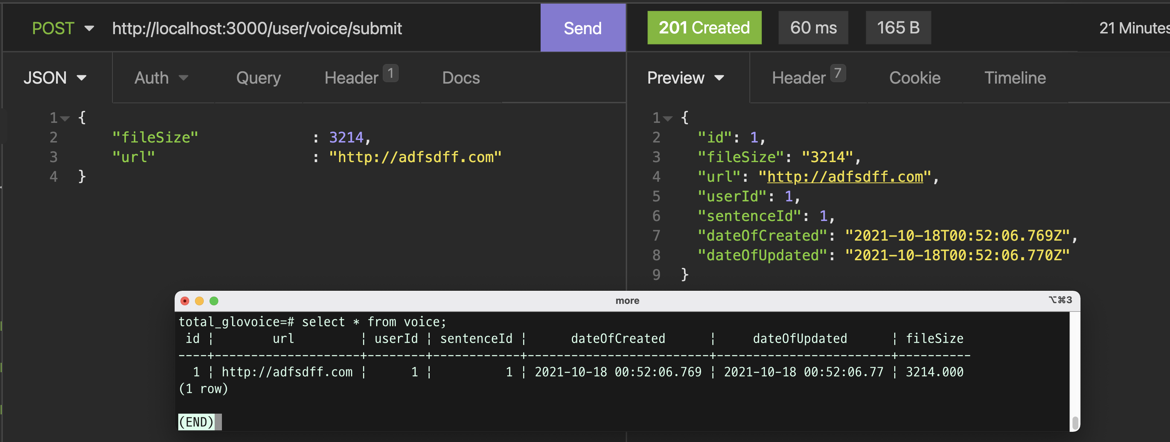This screenshot has height=442, width=1170.
Task: Collapse the response JSON fold arrow
Action: point(667,118)
